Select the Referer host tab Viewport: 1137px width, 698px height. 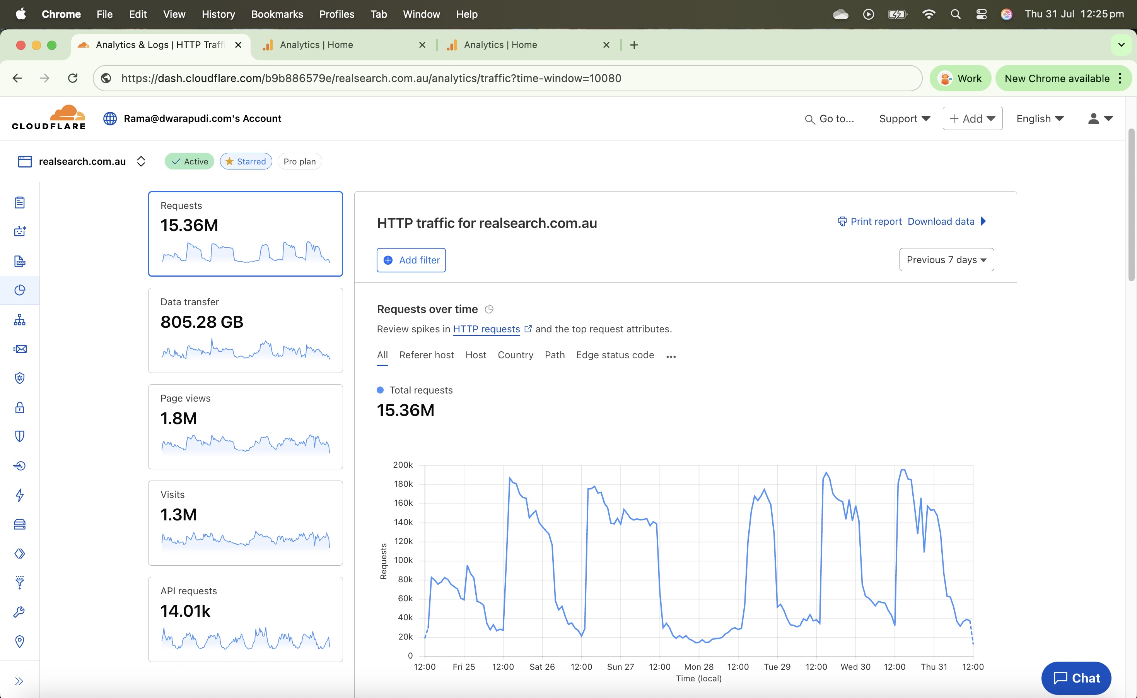point(426,355)
